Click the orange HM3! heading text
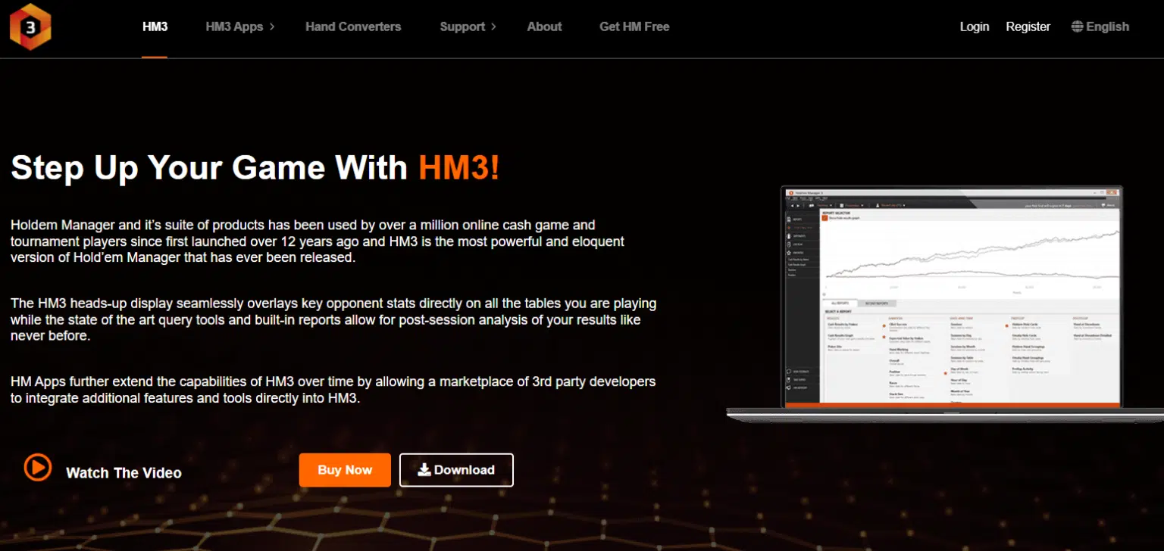This screenshot has width=1164, height=551. coord(458,167)
